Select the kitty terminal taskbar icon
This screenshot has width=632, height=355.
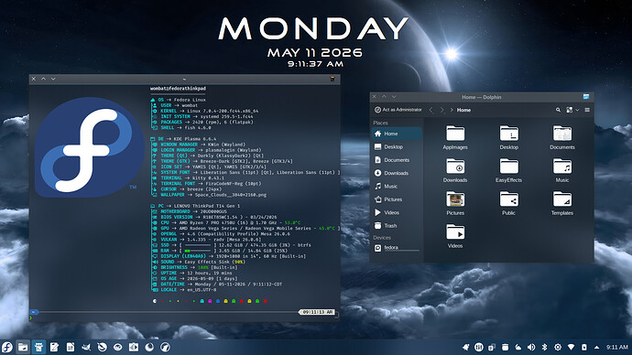pyautogui.click(x=38, y=347)
